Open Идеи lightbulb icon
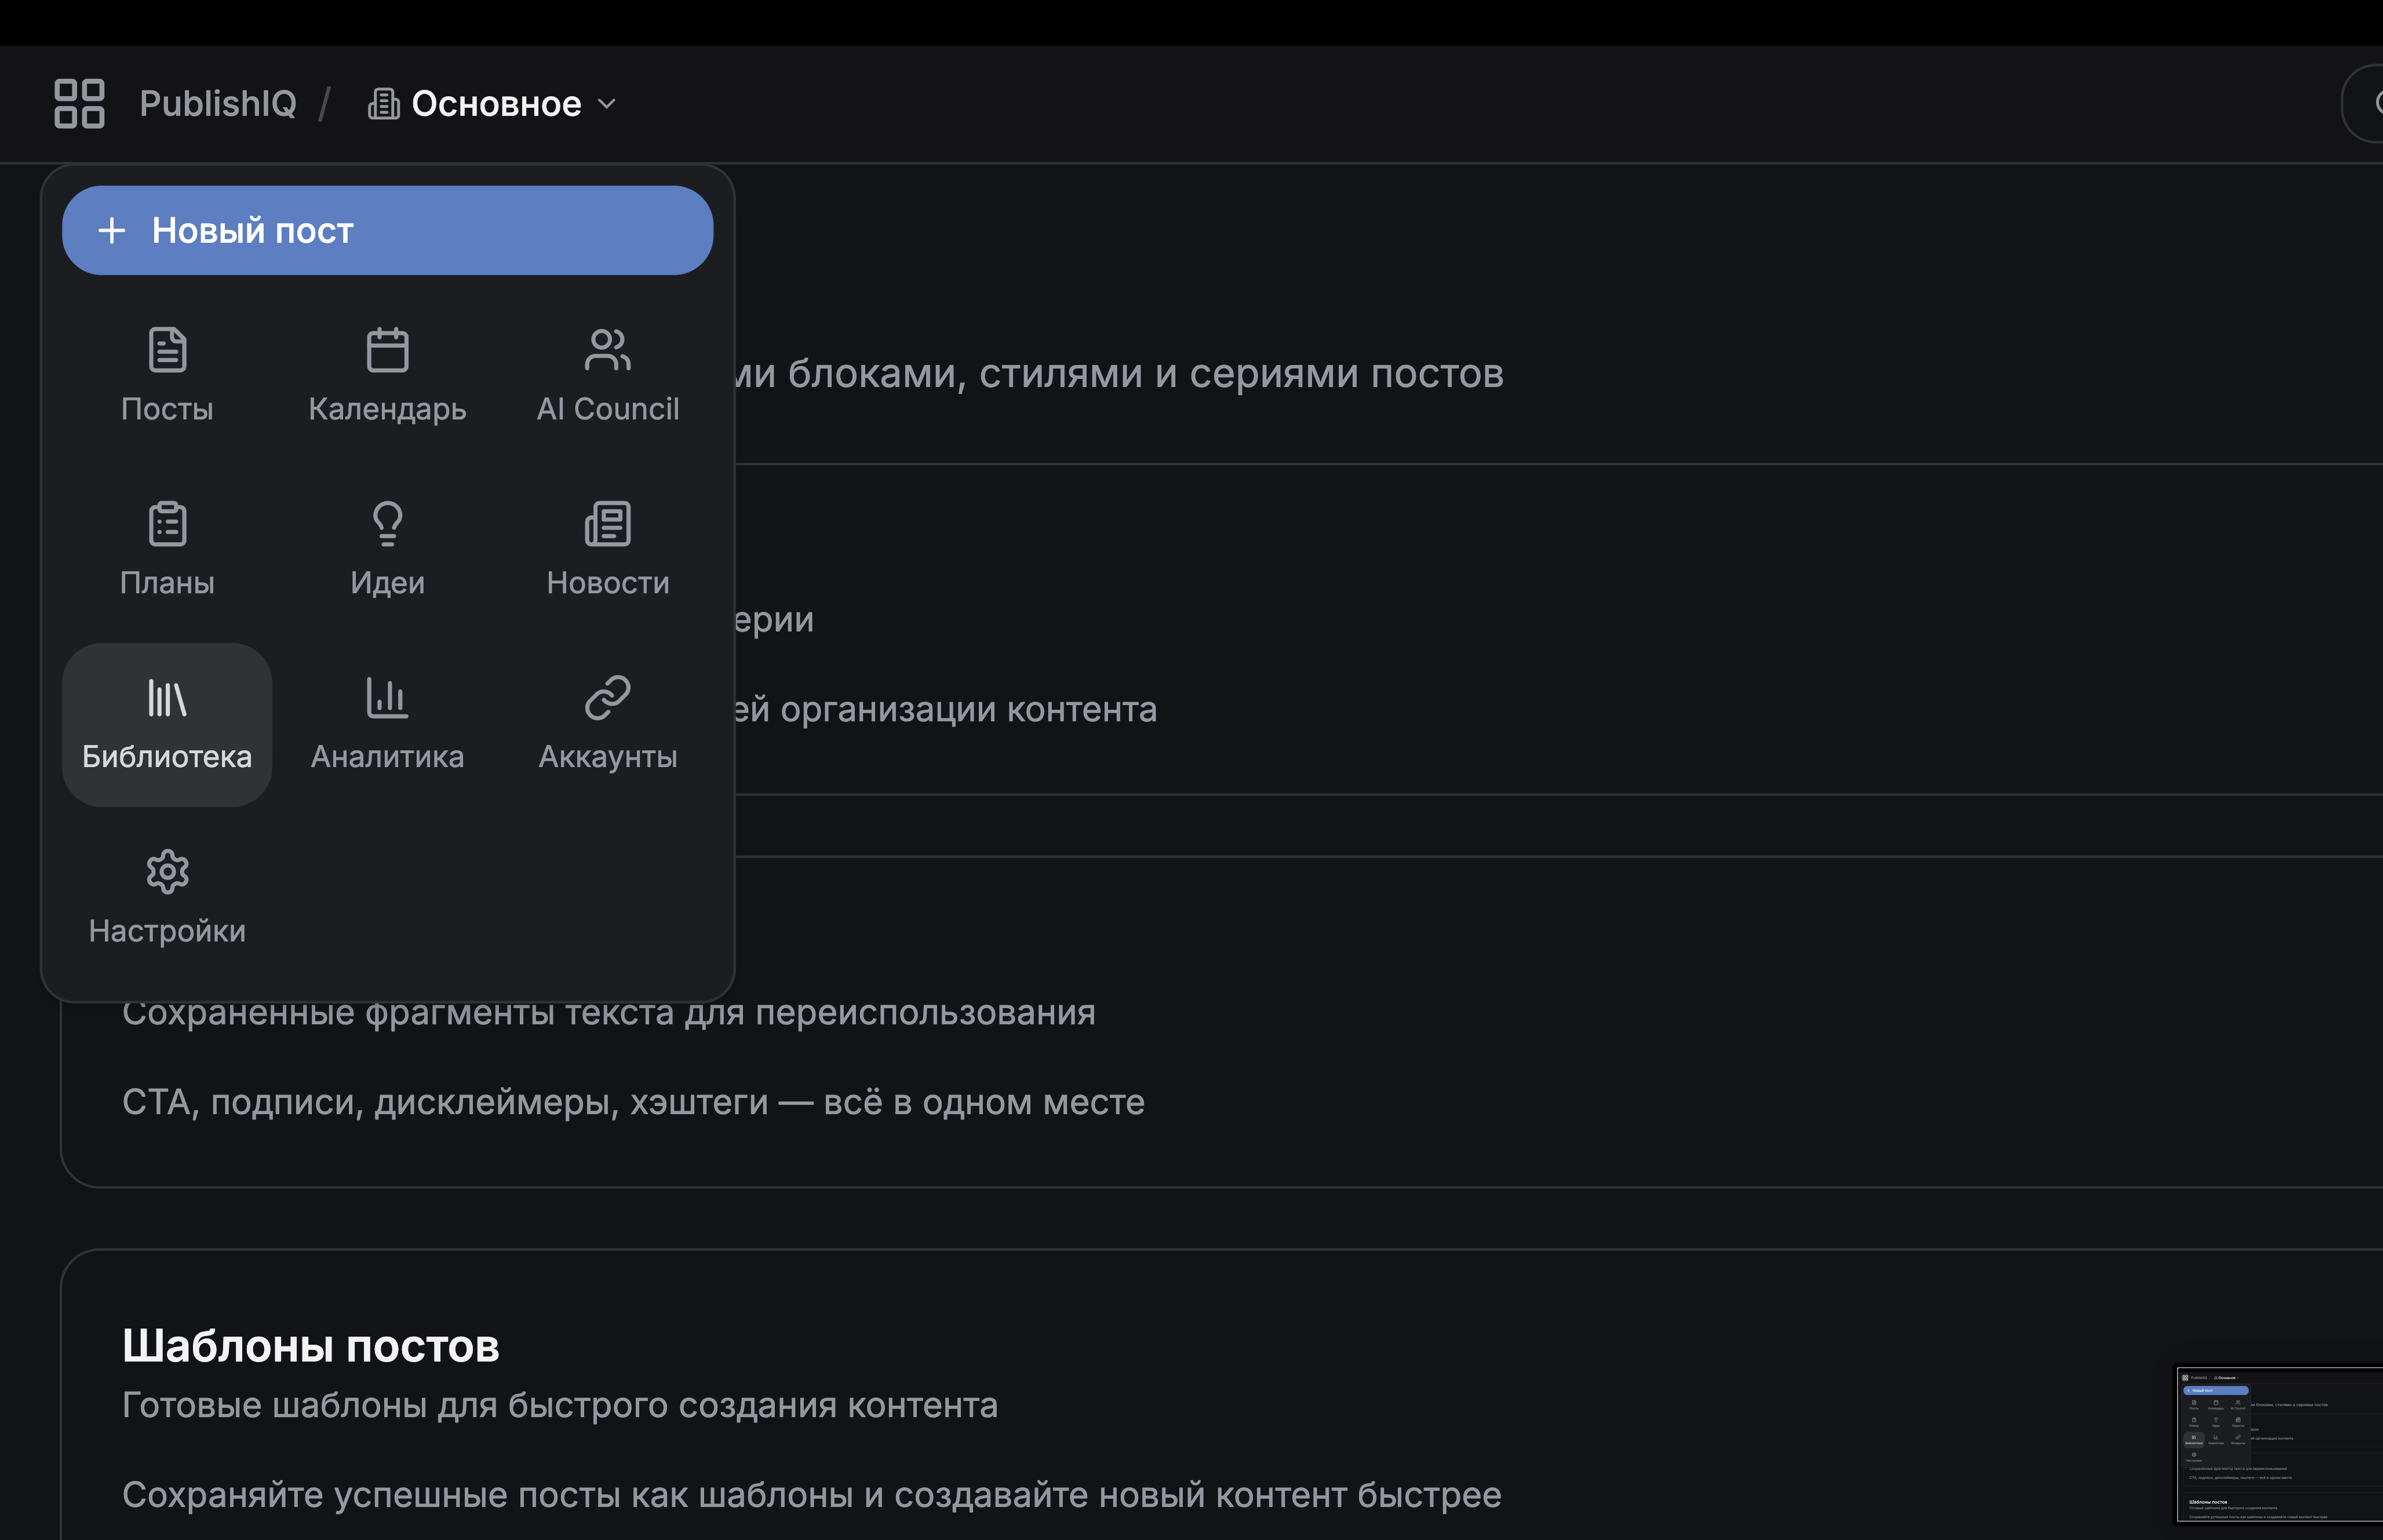The width and height of the screenshot is (2383, 1540). (x=387, y=525)
